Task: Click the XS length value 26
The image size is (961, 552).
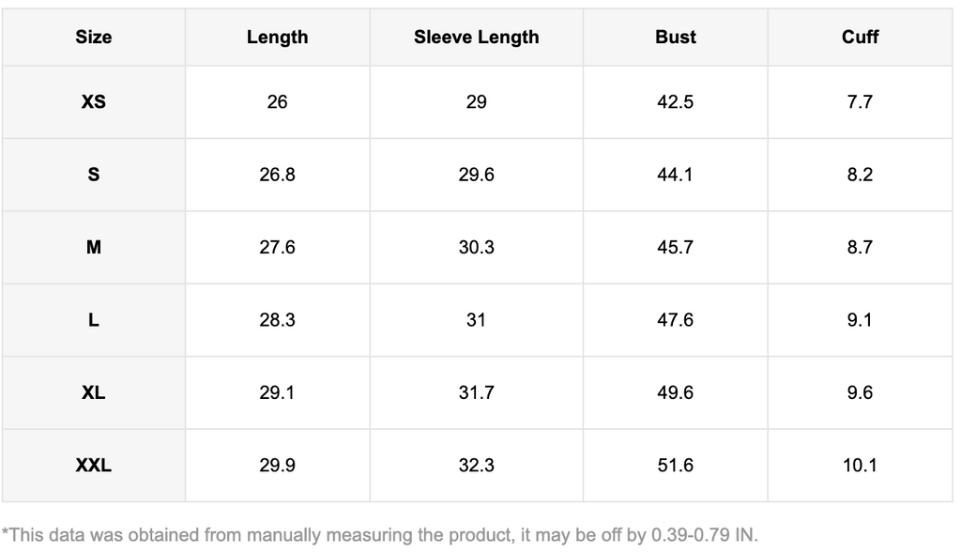Action: point(277,101)
